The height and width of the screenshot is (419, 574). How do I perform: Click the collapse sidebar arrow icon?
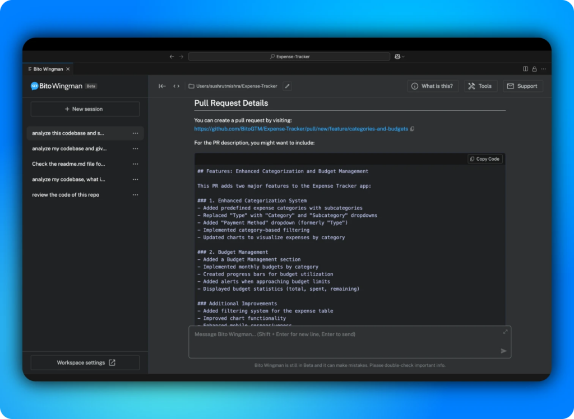[162, 86]
